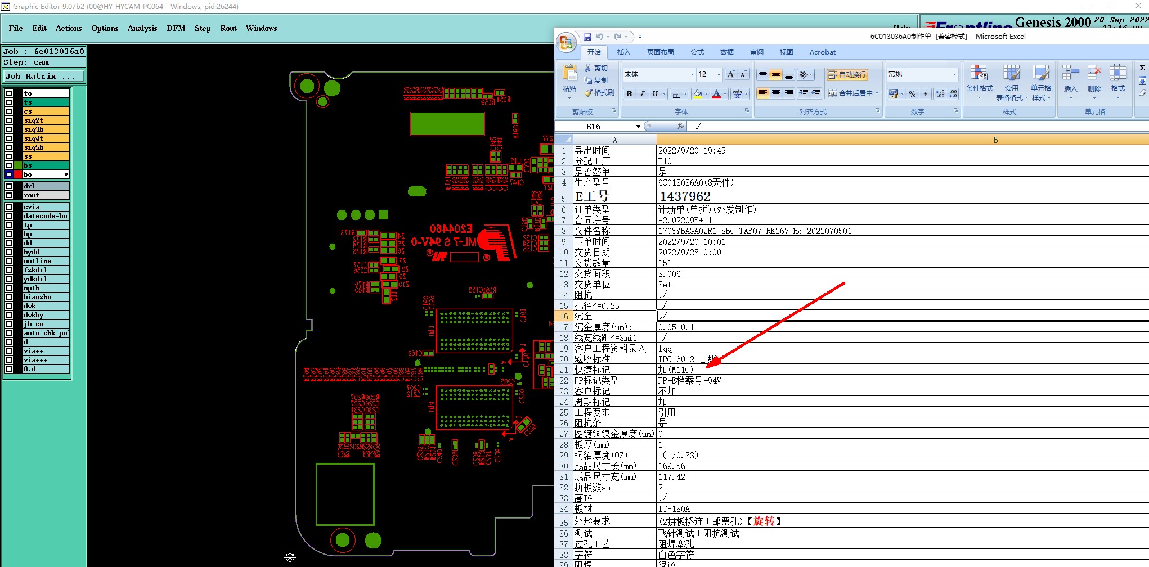This screenshot has height=567, width=1149.
Task: Activate the Format Painter (格式刷)
Action: (x=599, y=93)
